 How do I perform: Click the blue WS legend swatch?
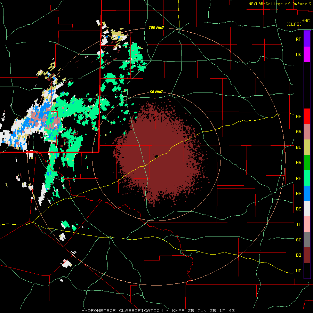pos(307,193)
